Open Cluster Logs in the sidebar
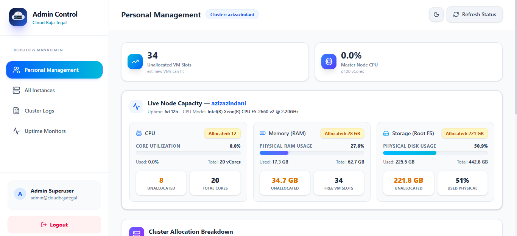The image size is (517, 236). [x=54, y=111]
